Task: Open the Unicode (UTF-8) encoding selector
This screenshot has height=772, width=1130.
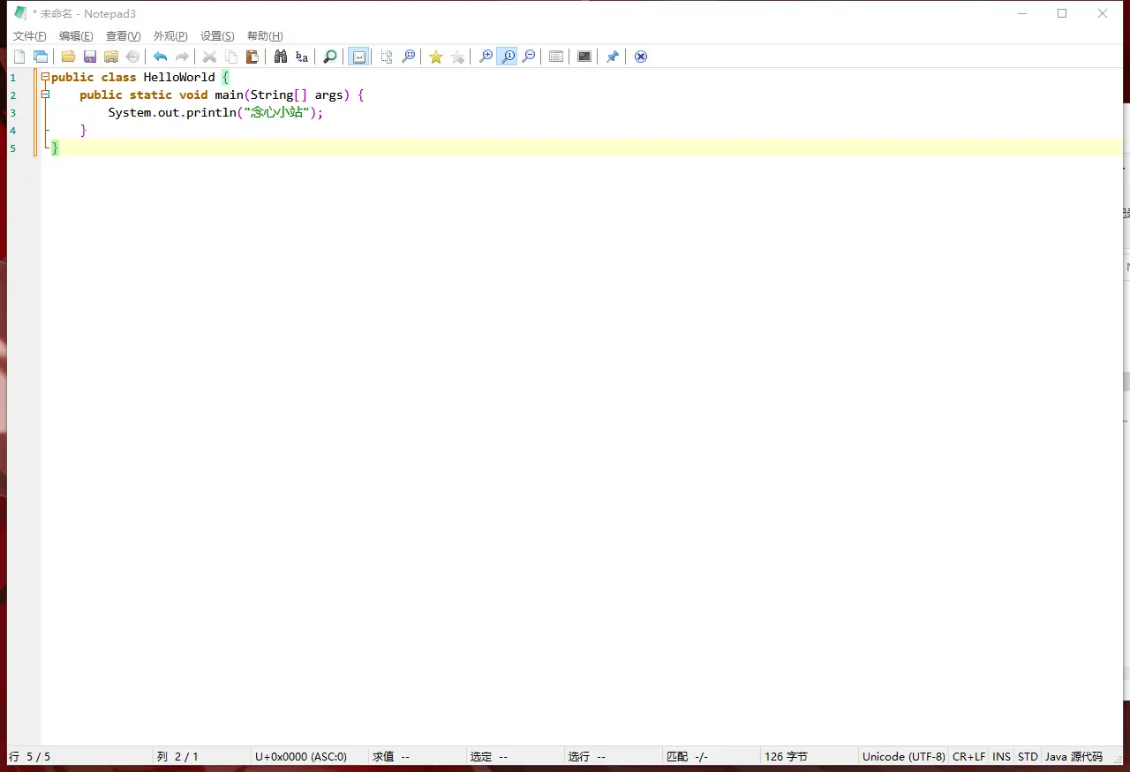Action: point(903,757)
